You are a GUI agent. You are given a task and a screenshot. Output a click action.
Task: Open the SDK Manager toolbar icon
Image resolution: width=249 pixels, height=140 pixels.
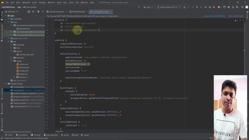(x=237, y=7)
